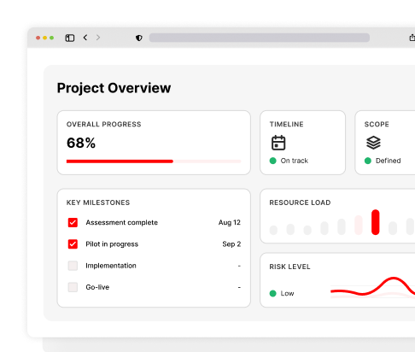The width and height of the screenshot is (415, 352).
Task: Open the Aug 12 milestone date
Action: point(230,222)
